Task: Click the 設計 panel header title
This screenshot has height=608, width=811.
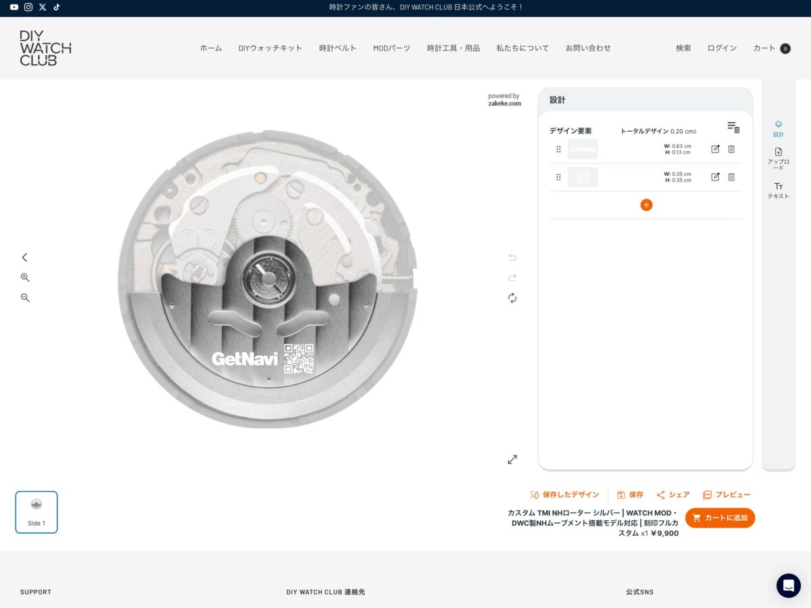Action: pos(558,100)
